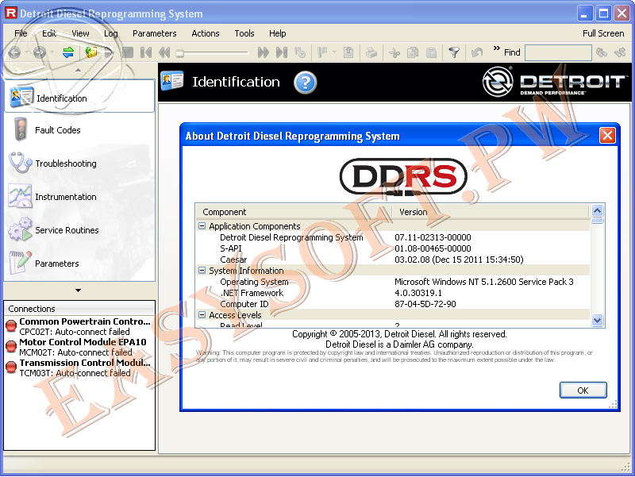Click the cut scissors icon
The image size is (635, 477).
394,52
